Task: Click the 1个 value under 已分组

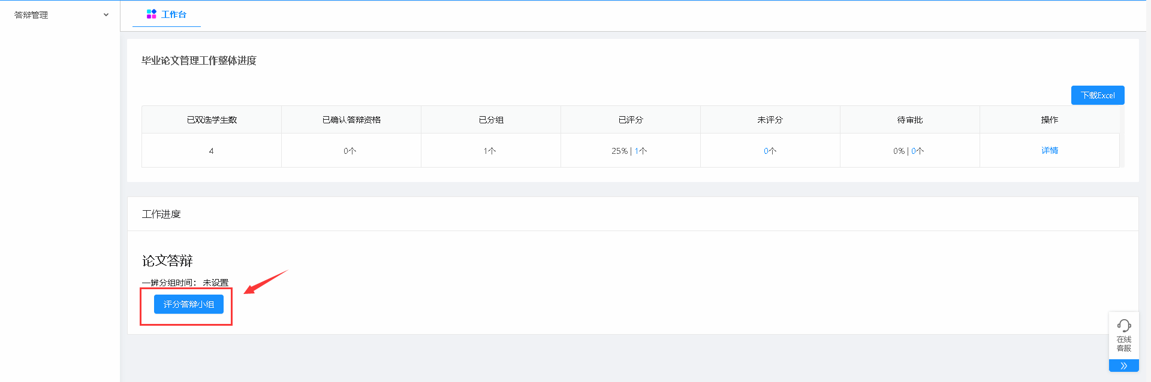Action: [x=490, y=151]
